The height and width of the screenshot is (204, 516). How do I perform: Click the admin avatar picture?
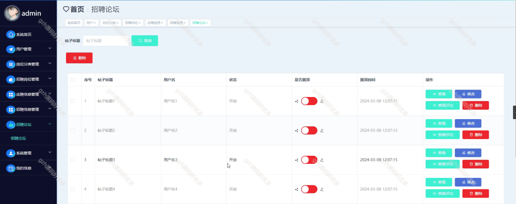point(12,13)
